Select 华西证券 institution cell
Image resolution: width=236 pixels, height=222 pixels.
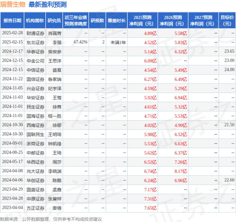[x=35, y=162]
